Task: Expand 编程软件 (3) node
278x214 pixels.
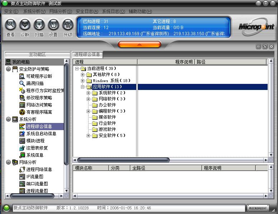Action: click(x=88, y=111)
